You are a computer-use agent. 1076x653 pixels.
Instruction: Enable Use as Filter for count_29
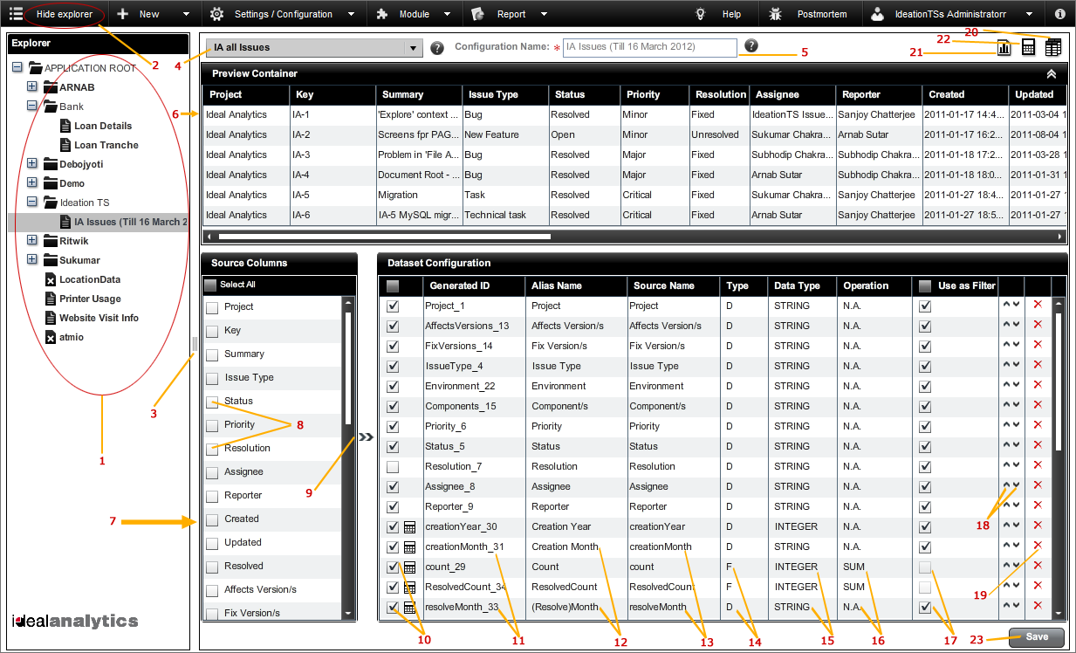pyautogui.click(x=925, y=567)
